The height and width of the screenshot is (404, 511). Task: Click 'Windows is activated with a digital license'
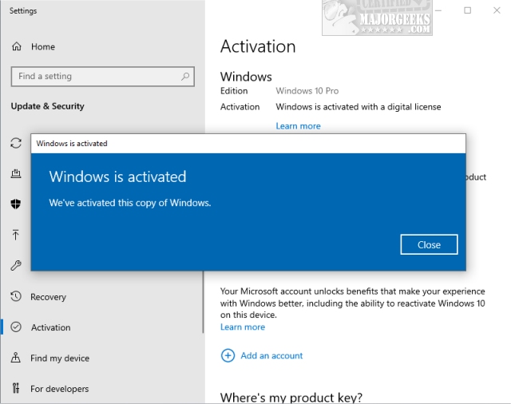tap(358, 107)
